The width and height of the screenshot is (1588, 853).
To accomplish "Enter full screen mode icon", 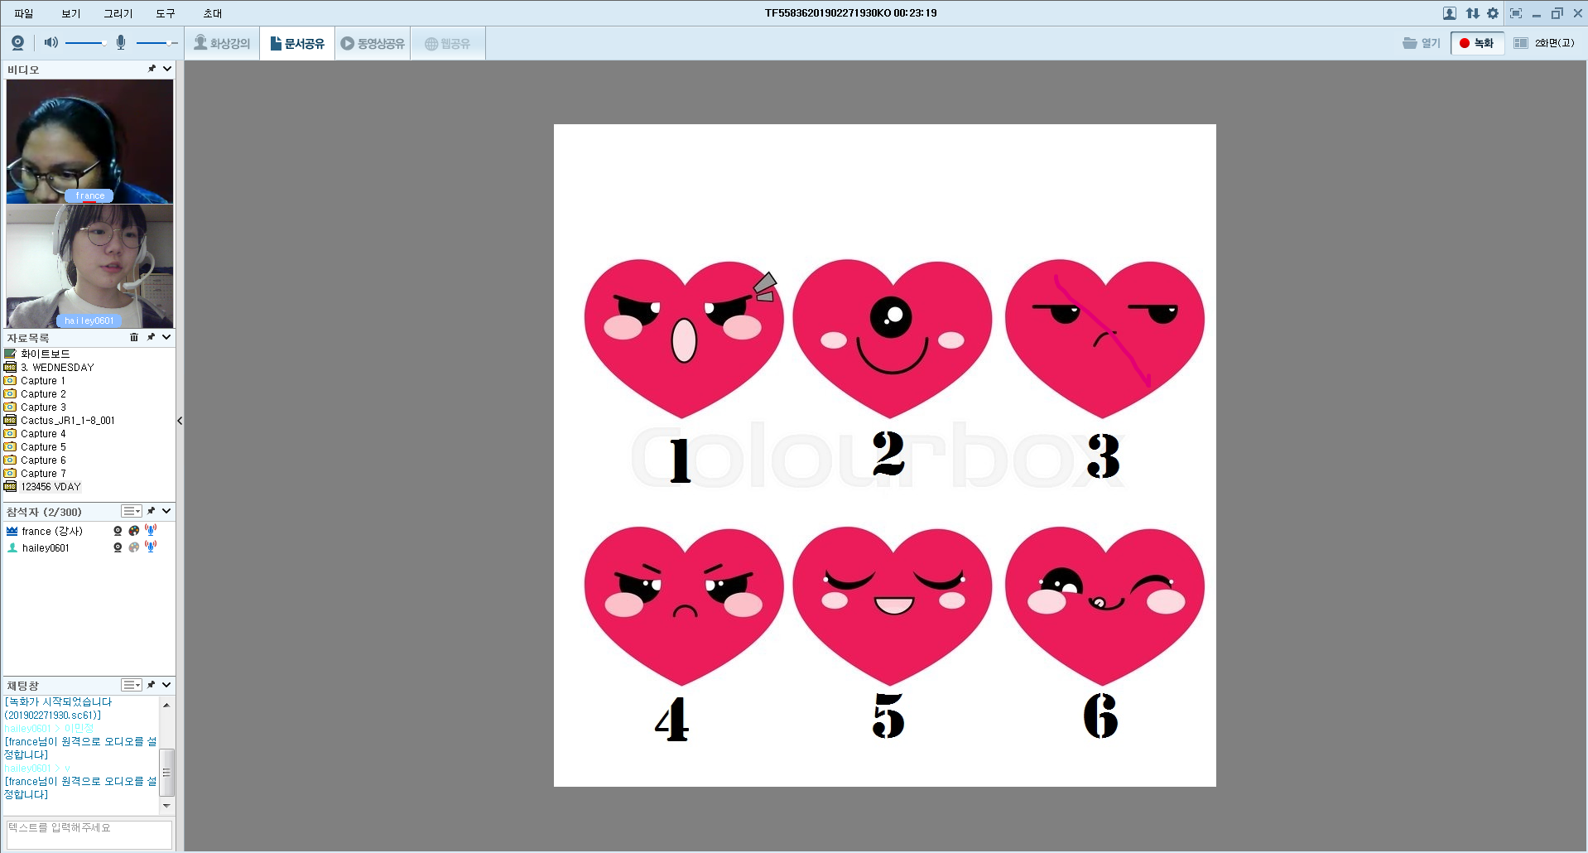I will [x=1516, y=13].
